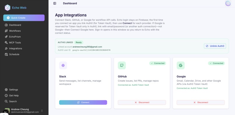The width and height of the screenshot is (235, 115).
Task: Click the Slack card title
Action: 63,77
